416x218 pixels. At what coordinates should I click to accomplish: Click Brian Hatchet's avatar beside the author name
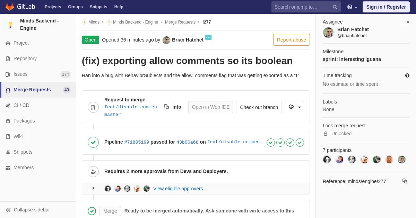point(166,40)
